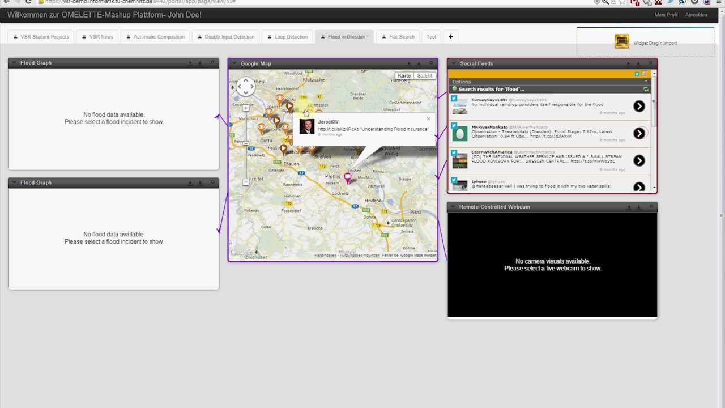The image size is (725, 408).
Task: Collapse the Social Feeds widget
Action: click(x=453, y=63)
